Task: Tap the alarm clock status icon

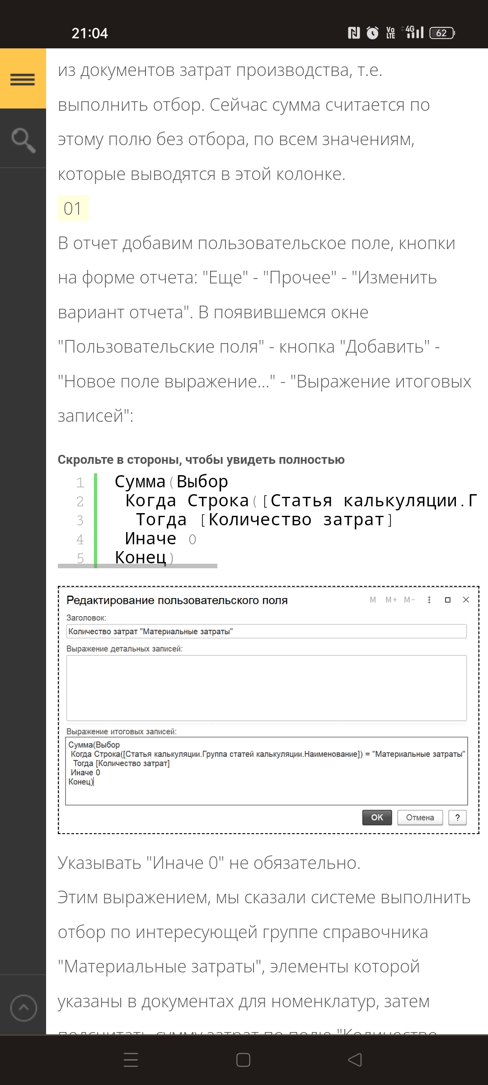Action: 372,33
